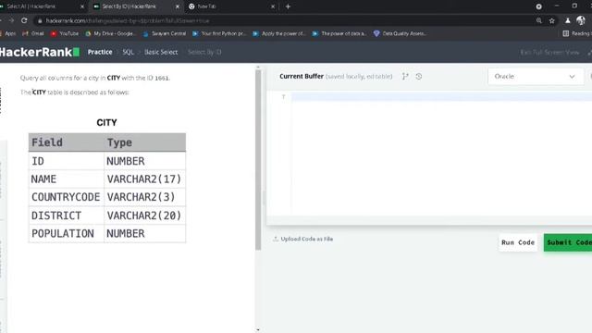The height and width of the screenshot is (333, 592).
Task: Open the My Drive - Google bookmark
Action: point(110,33)
